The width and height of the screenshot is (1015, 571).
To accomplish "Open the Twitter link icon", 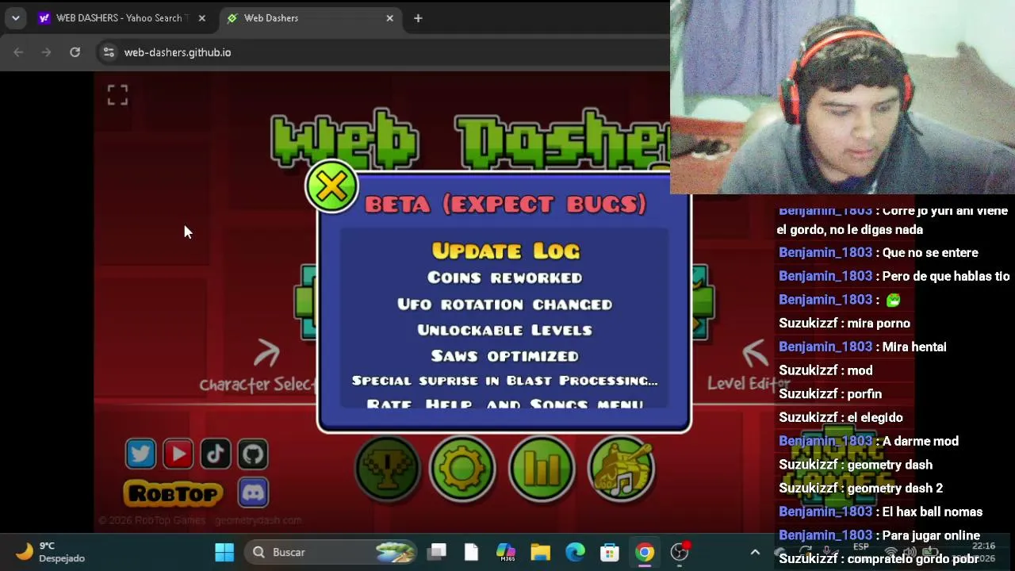I will pyautogui.click(x=140, y=454).
